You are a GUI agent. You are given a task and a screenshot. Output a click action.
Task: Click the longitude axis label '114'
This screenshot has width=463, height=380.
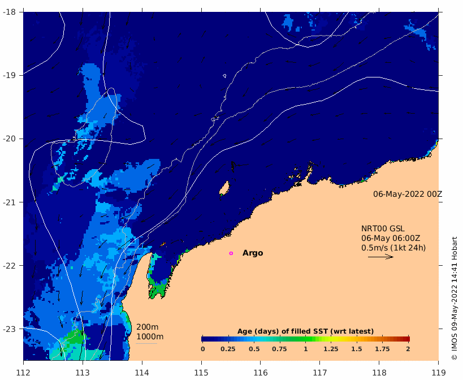(x=142, y=373)
